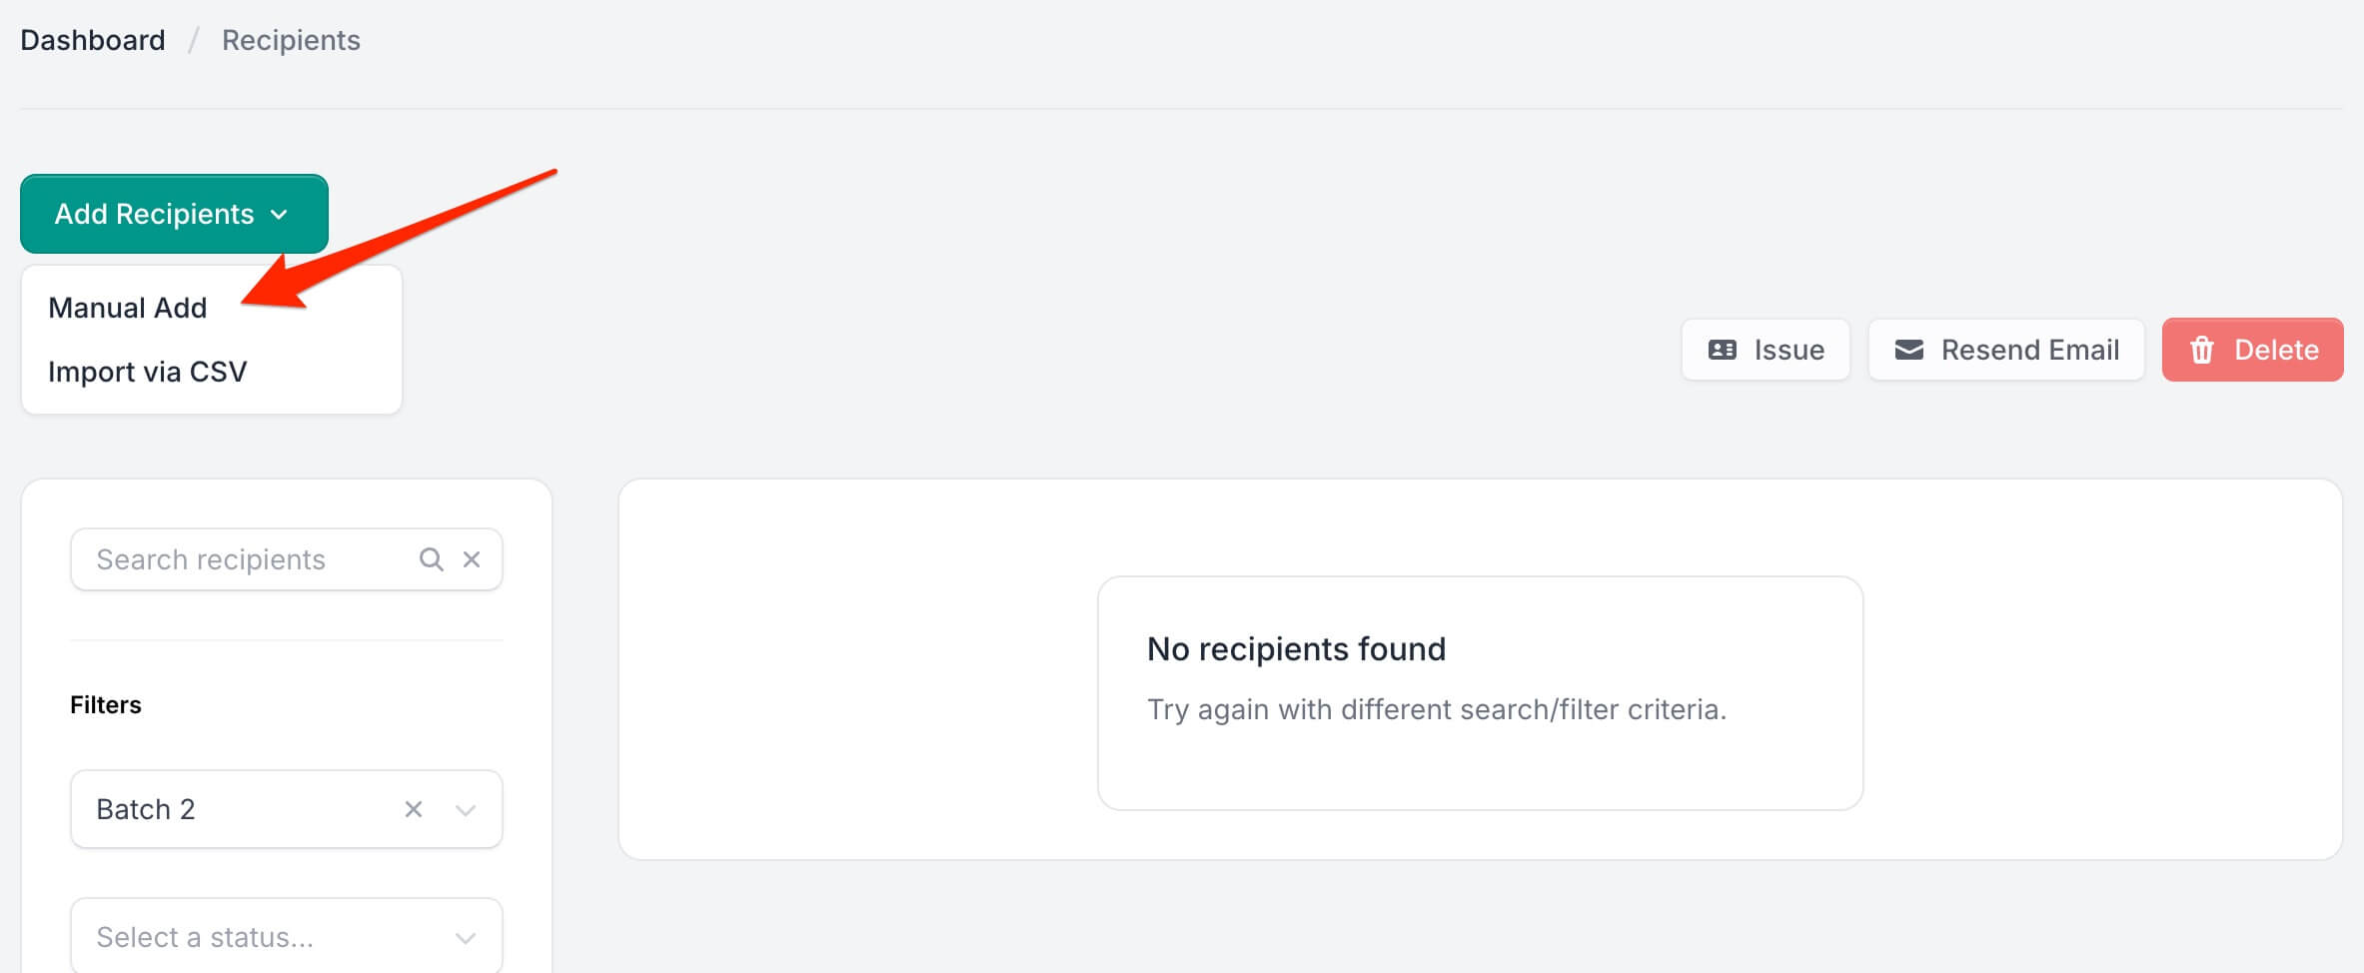Click the contact card icon beside Issue
The width and height of the screenshot is (2364, 973).
tap(1722, 349)
